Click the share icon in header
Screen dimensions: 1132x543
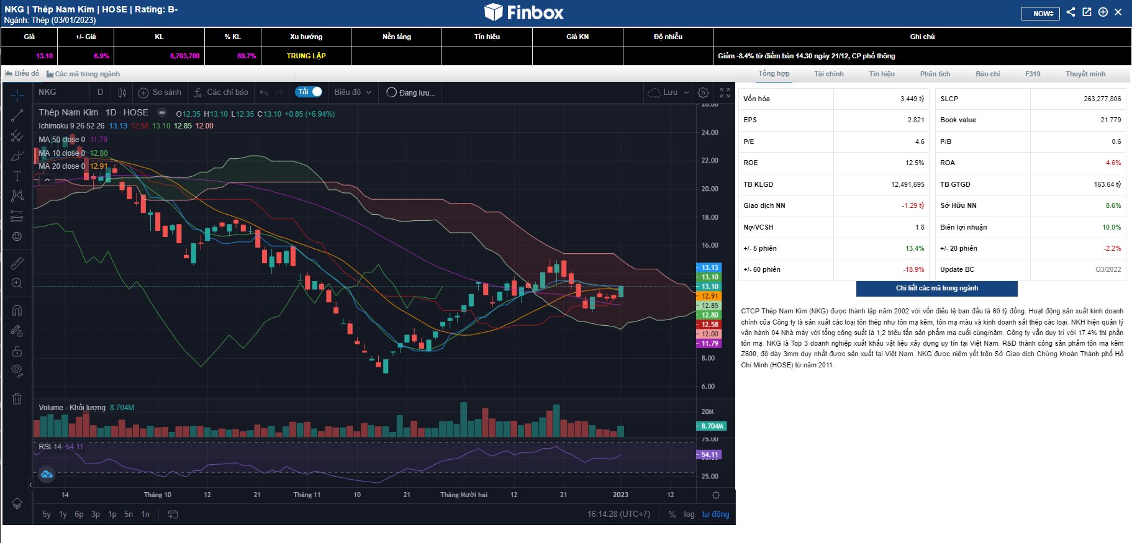coord(1071,12)
